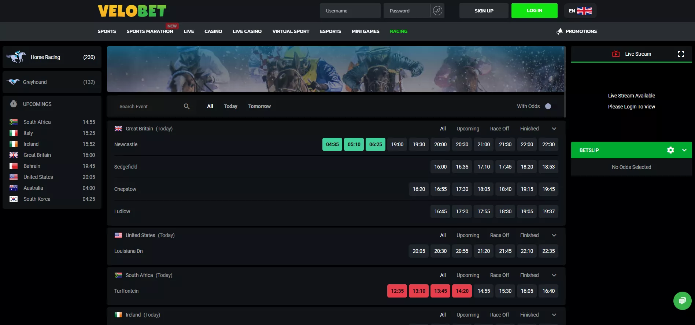Switch to the Tomorrow tab
Viewport: 695px width, 325px height.
tap(259, 106)
